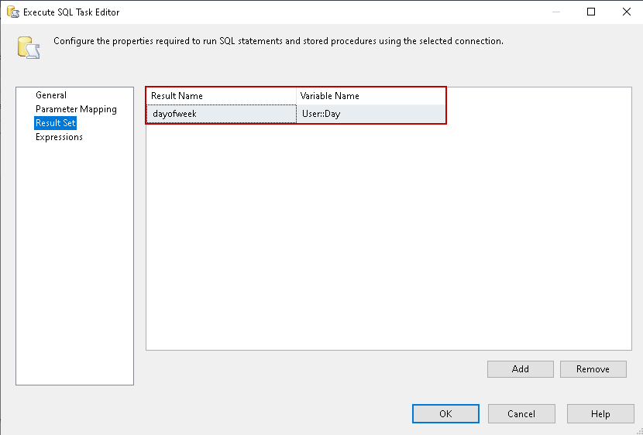Open Help for this editor
Viewport: 643px width, 435px height.
click(600, 414)
